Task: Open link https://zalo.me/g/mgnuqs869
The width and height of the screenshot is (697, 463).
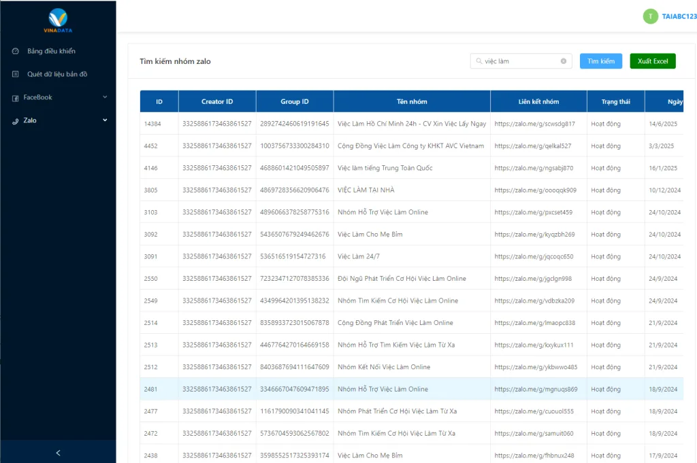Action: 536,390
